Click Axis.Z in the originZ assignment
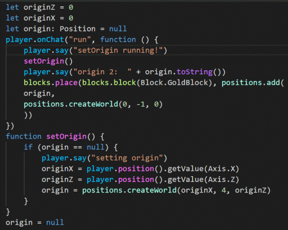Screen dimensions: 288x230 point(221,179)
